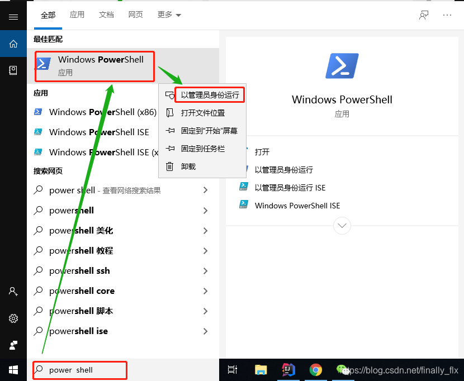Launch File Explorer from the taskbar
The height and width of the screenshot is (381, 464).
click(x=261, y=370)
